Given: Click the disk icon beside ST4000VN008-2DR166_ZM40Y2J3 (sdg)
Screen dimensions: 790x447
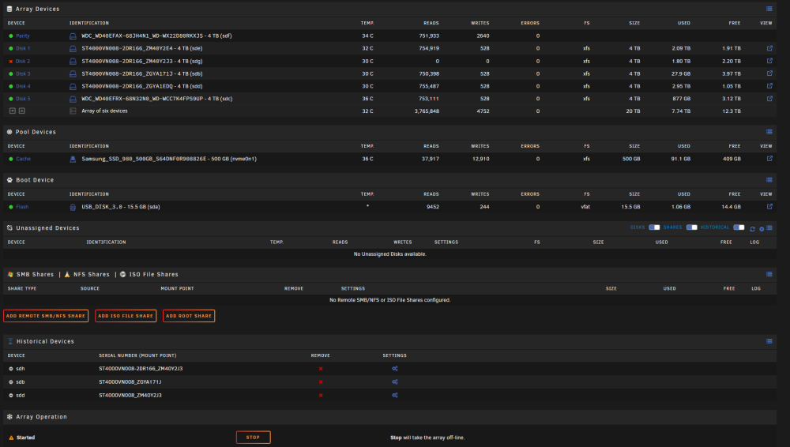Looking at the screenshot, I should pos(73,62).
